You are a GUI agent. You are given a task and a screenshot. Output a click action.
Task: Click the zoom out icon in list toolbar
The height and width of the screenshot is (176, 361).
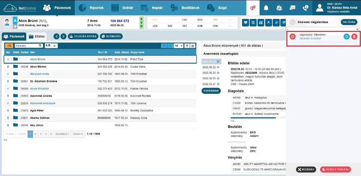coord(164,46)
